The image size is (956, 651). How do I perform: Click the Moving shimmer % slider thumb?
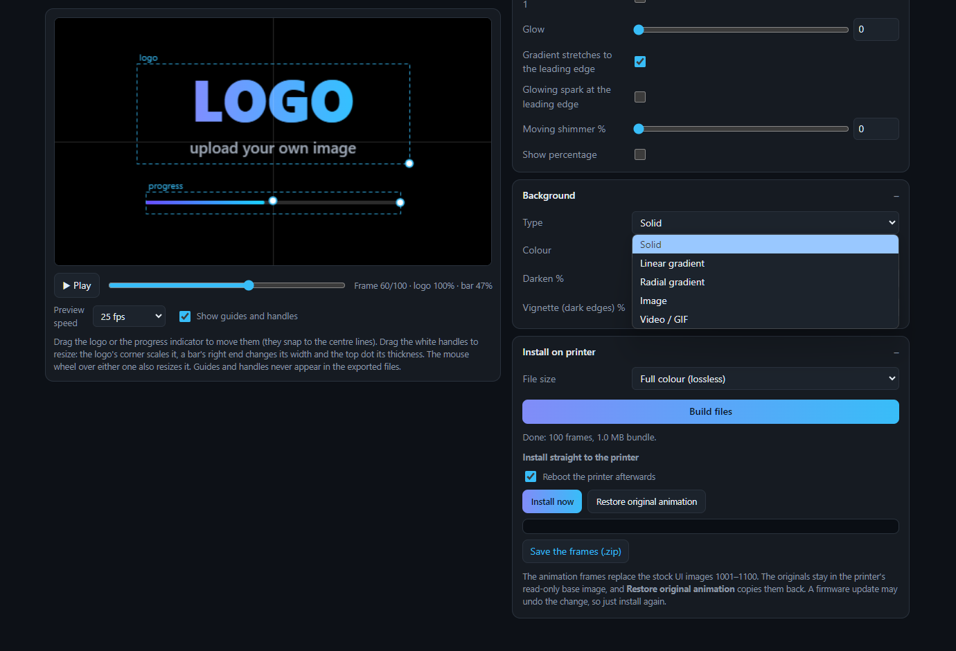(x=639, y=129)
